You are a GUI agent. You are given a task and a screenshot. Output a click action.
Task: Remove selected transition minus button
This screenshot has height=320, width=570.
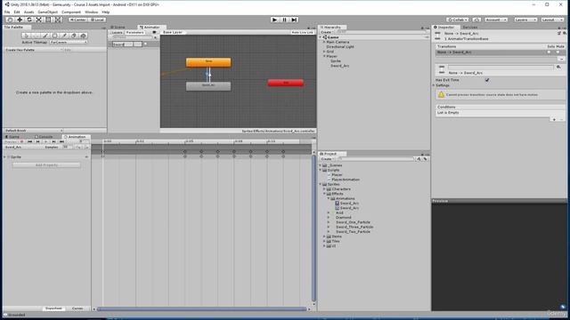[x=562, y=59]
